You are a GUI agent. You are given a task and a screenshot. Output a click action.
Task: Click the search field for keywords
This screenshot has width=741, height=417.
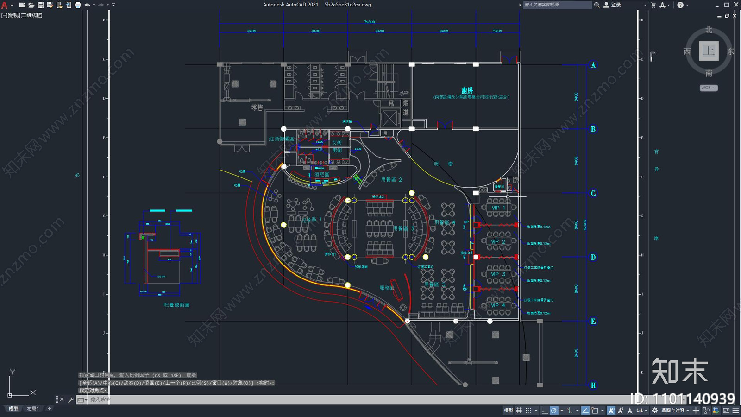(557, 5)
